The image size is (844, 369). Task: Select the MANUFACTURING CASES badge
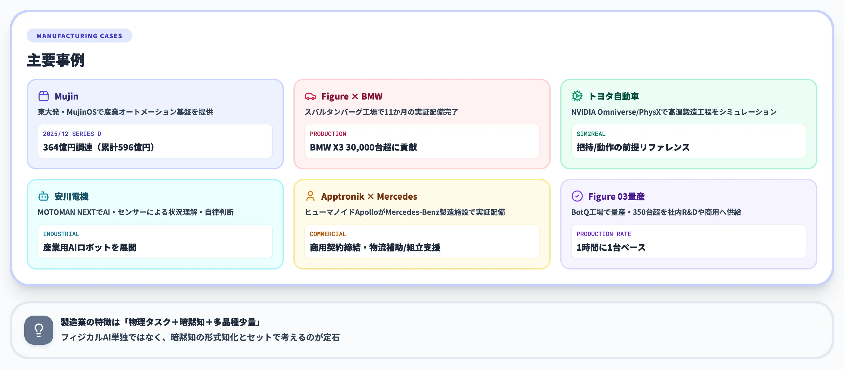[79, 36]
